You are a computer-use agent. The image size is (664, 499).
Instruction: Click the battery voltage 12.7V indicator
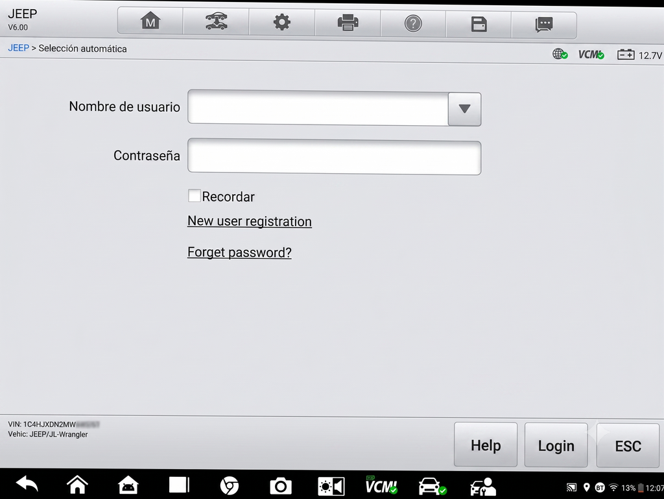[x=639, y=55]
